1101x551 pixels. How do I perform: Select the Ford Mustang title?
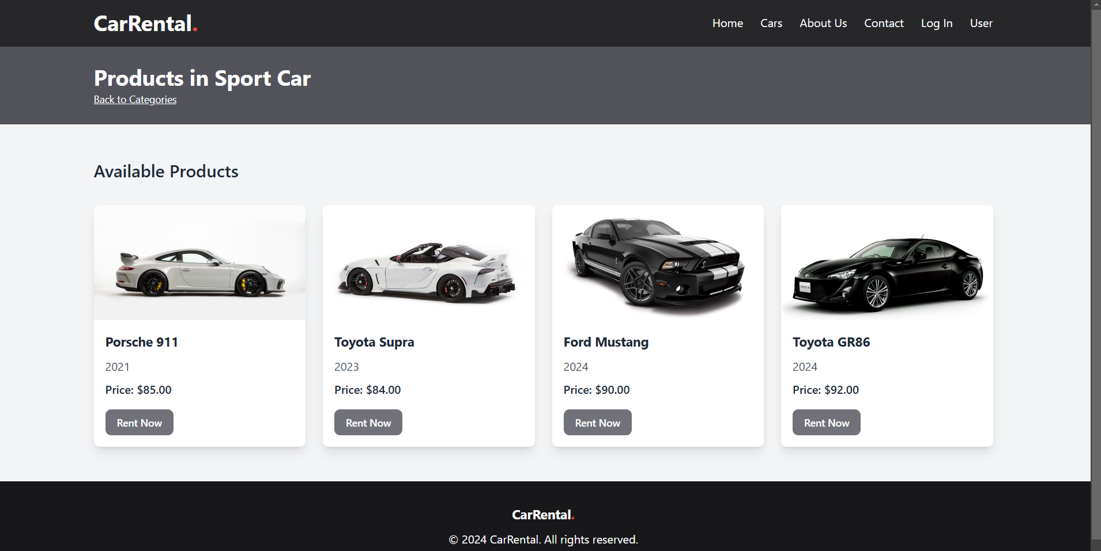[x=606, y=342]
